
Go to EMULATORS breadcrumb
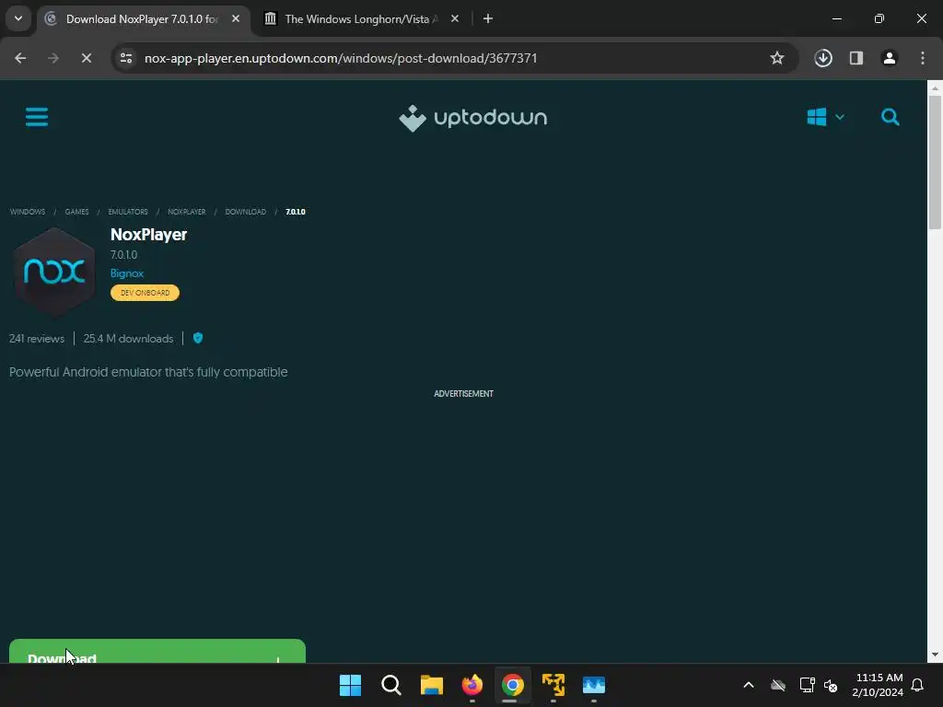click(128, 212)
